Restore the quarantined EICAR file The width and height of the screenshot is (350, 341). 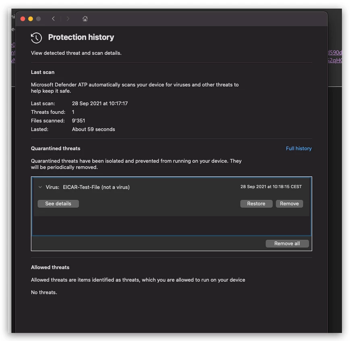tap(256, 204)
